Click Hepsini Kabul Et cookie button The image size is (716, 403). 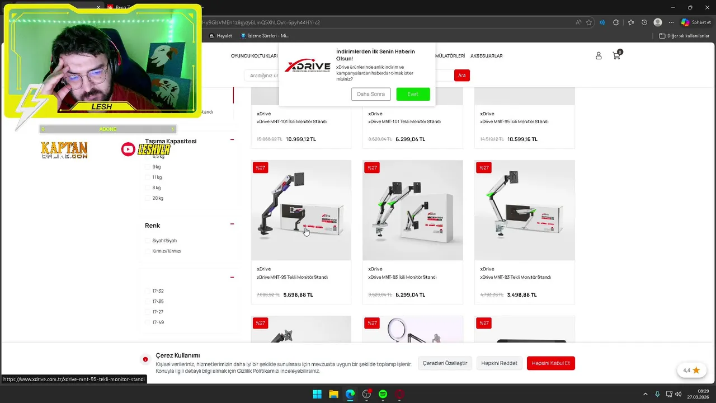[551, 363]
